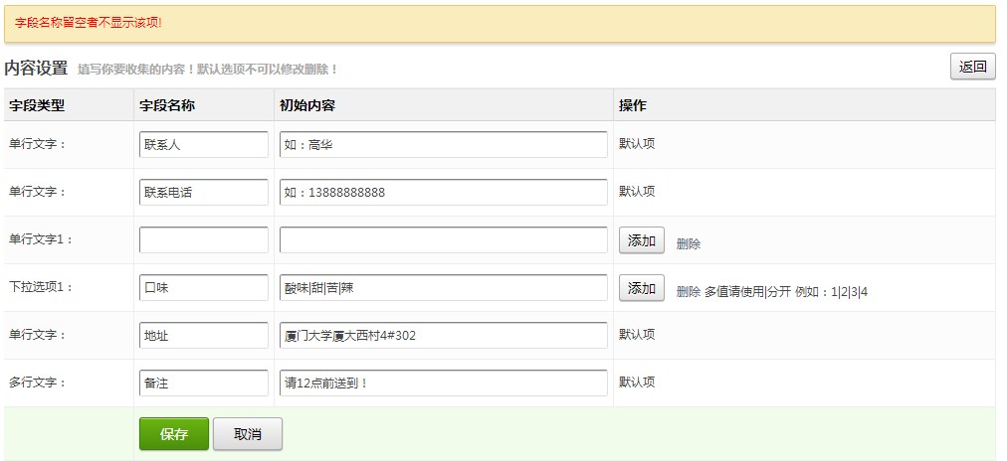This screenshot has height=461, width=1007.
Task: Focus the 地址 field name input
Action: pyautogui.click(x=204, y=335)
